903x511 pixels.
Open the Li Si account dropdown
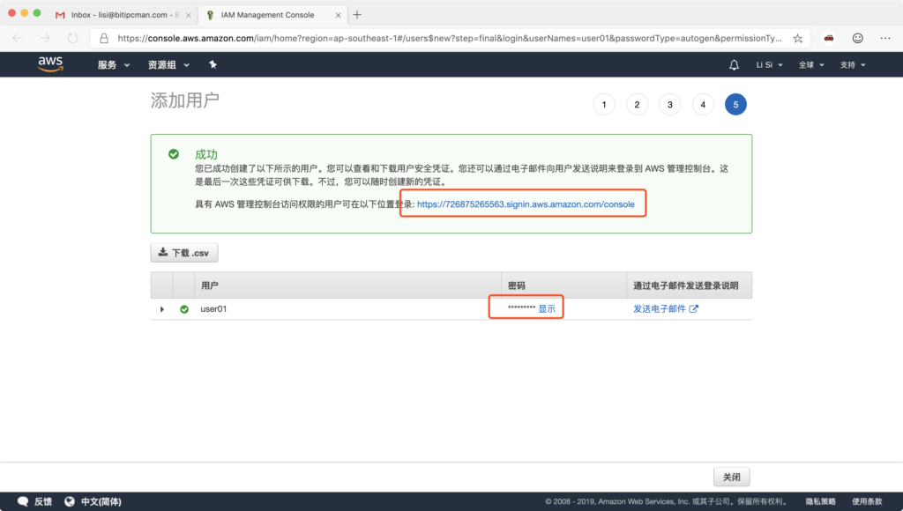click(769, 65)
